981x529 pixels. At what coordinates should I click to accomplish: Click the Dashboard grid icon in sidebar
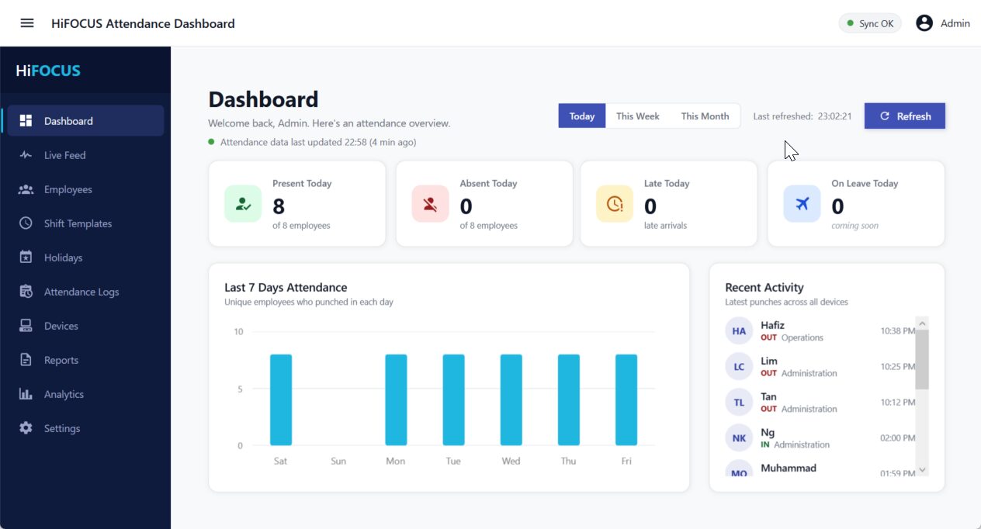(x=26, y=121)
